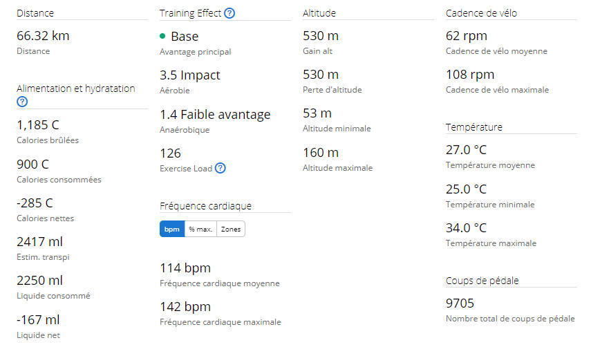Click the Exercise Load label
The image size is (591, 347).
(x=186, y=169)
